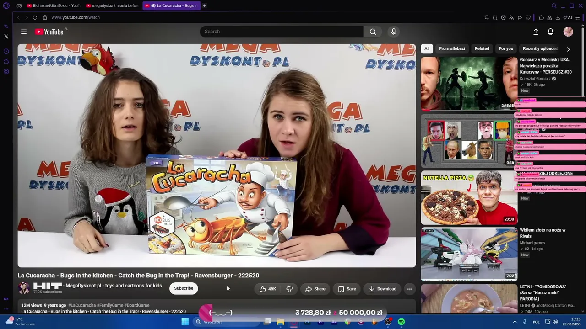Show hidden system tray icons
The width and height of the screenshot is (586, 329).
(515, 322)
